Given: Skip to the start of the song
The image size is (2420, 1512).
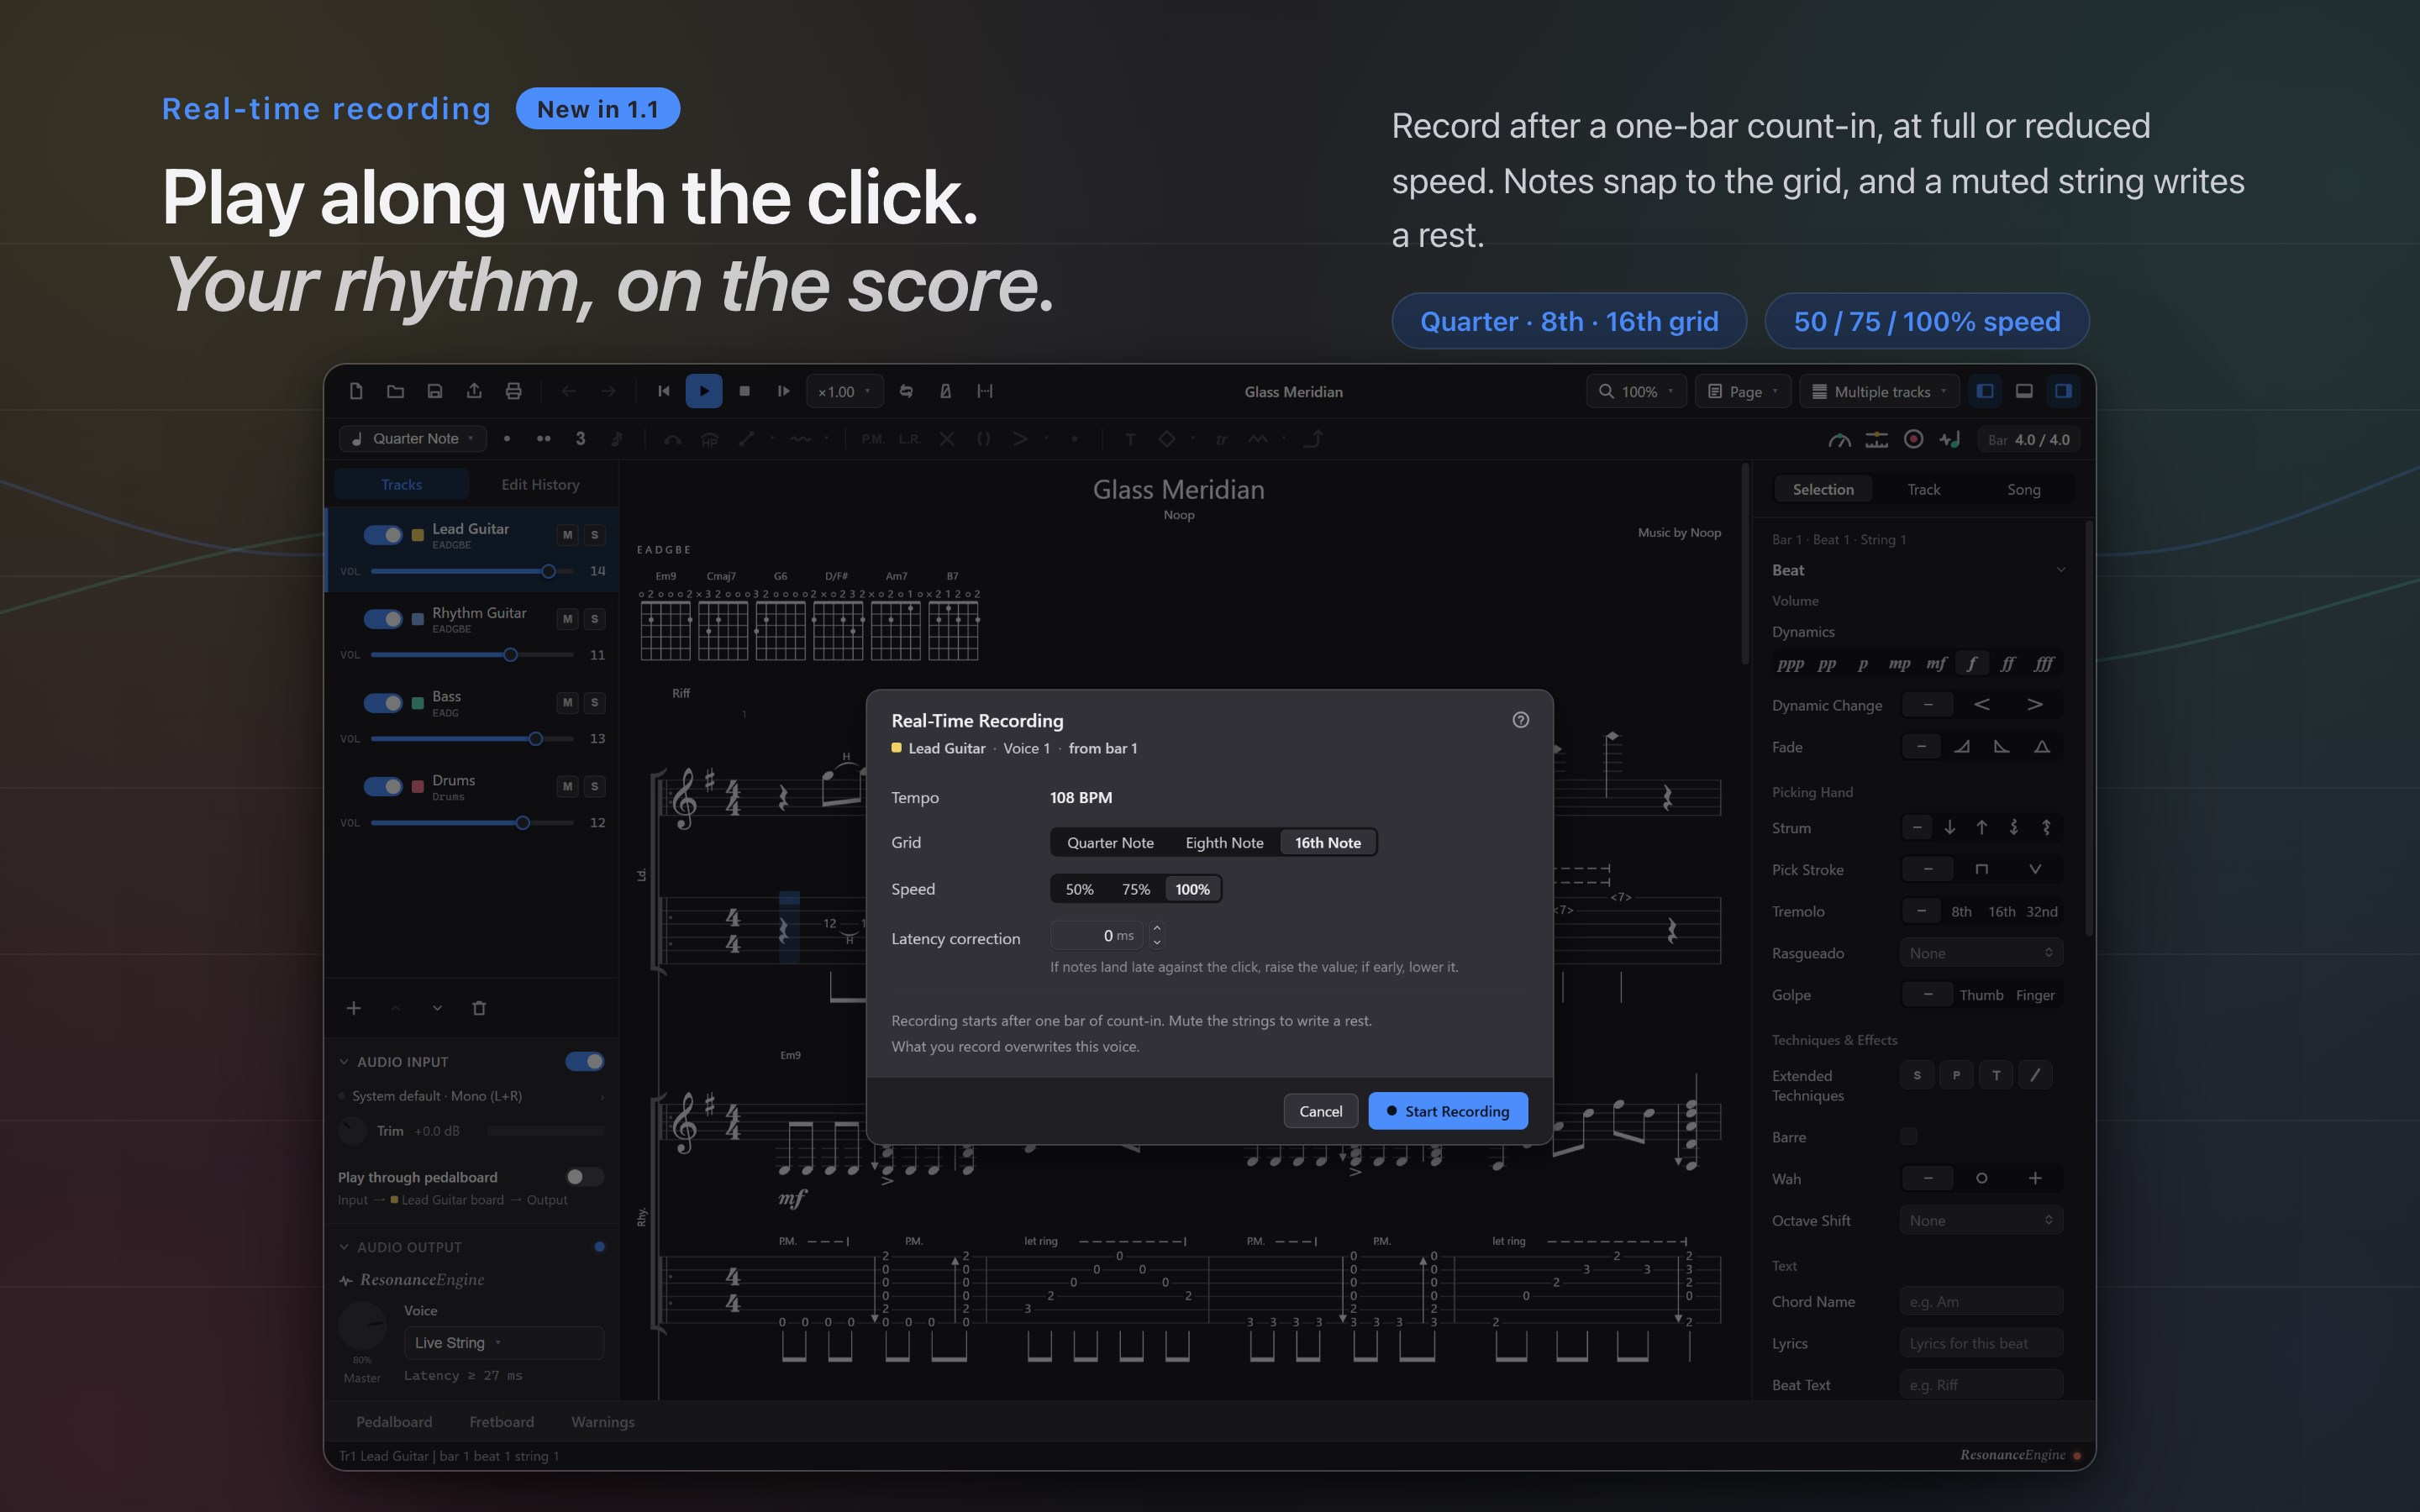Looking at the screenshot, I should coord(664,391).
